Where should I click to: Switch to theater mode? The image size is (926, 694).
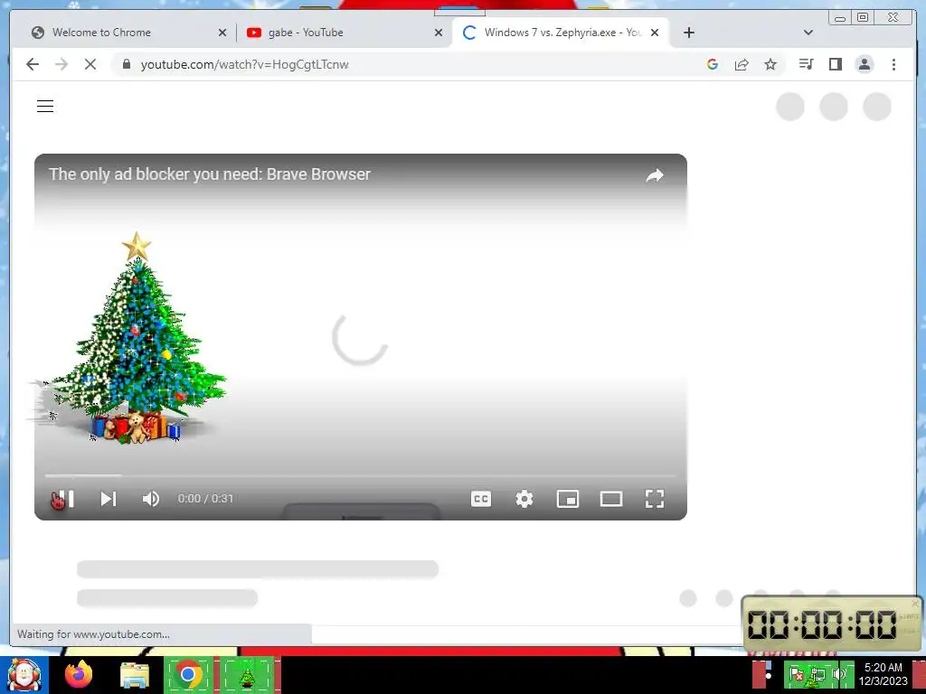click(x=611, y=499)
